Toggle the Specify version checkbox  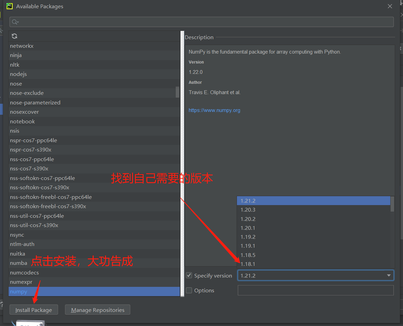[x=189, y=276]
